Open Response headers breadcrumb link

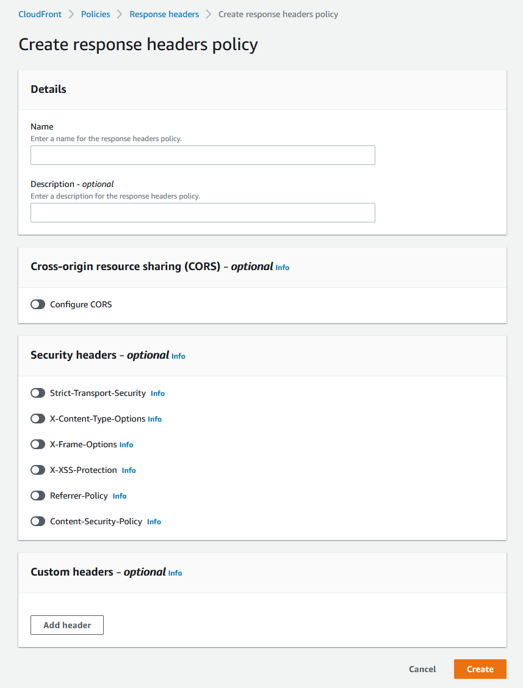tap(164, 13)
